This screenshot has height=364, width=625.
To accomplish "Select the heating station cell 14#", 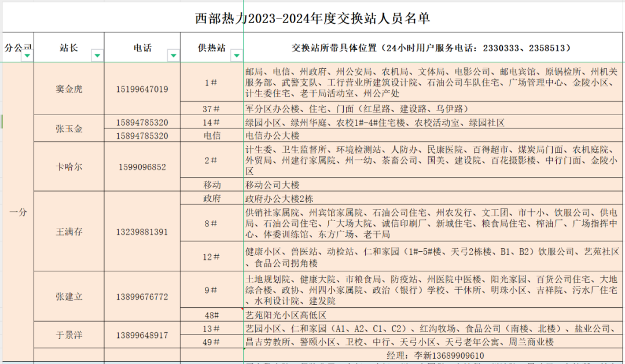I will pyautogui.click(x=212, y=123).
